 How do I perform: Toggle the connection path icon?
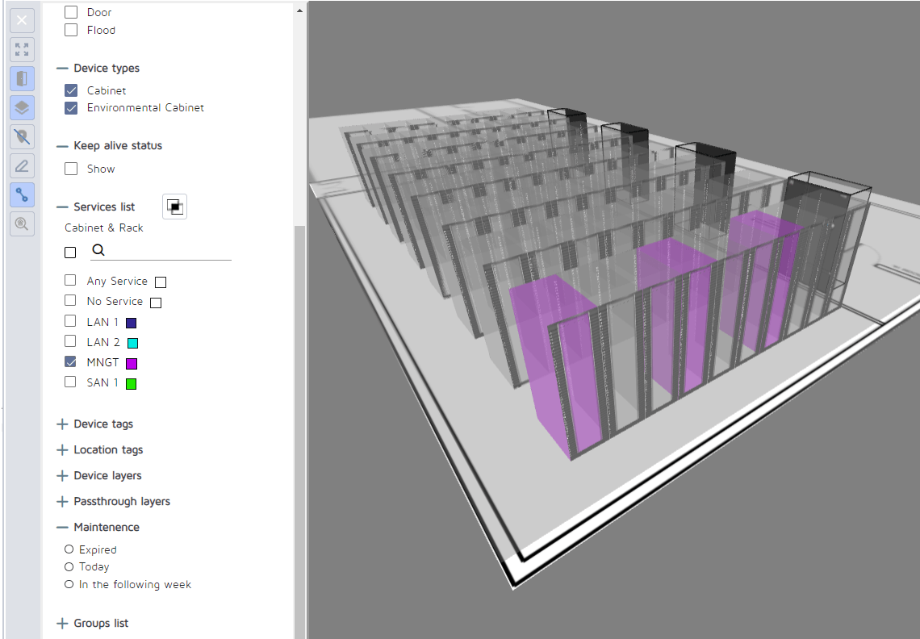click(x=22, y=194)
